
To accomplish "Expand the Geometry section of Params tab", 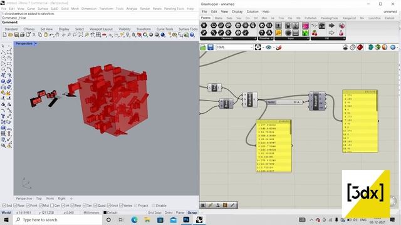I will [x=228, y=38].
